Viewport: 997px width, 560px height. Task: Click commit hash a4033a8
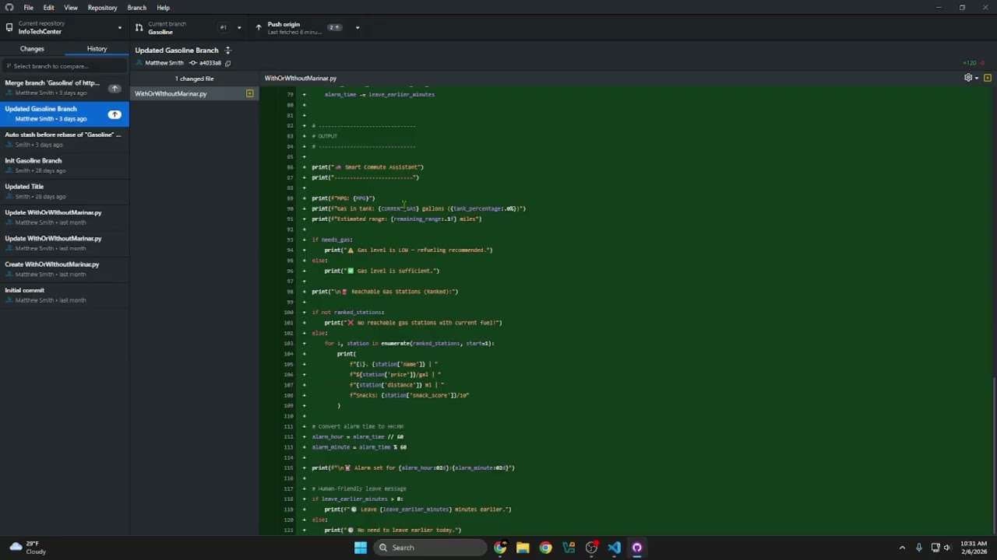[x=210, y=63]
